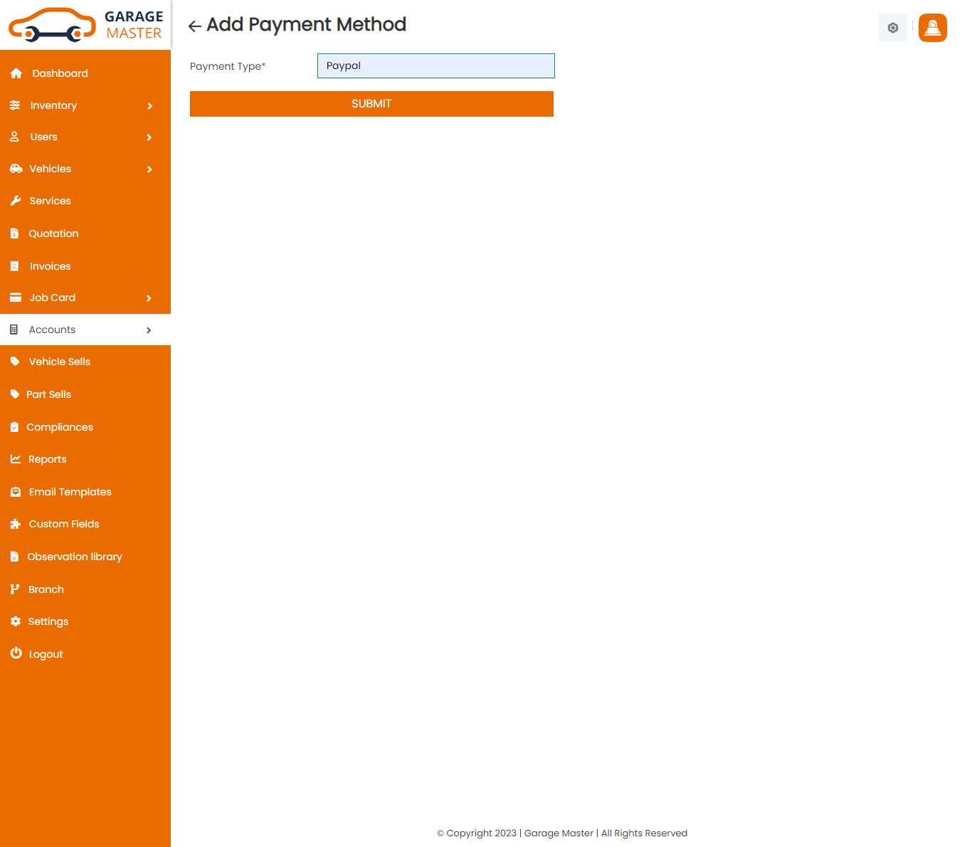
Task: Select Email Templates in the sidebar
Action: (x=70, y=491)
